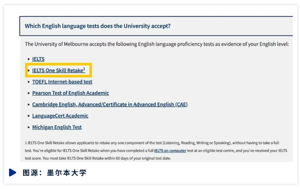300x189 pixels.
Task: Click the 图源:墨尔本大学 caption text
Action: (54, 173)
